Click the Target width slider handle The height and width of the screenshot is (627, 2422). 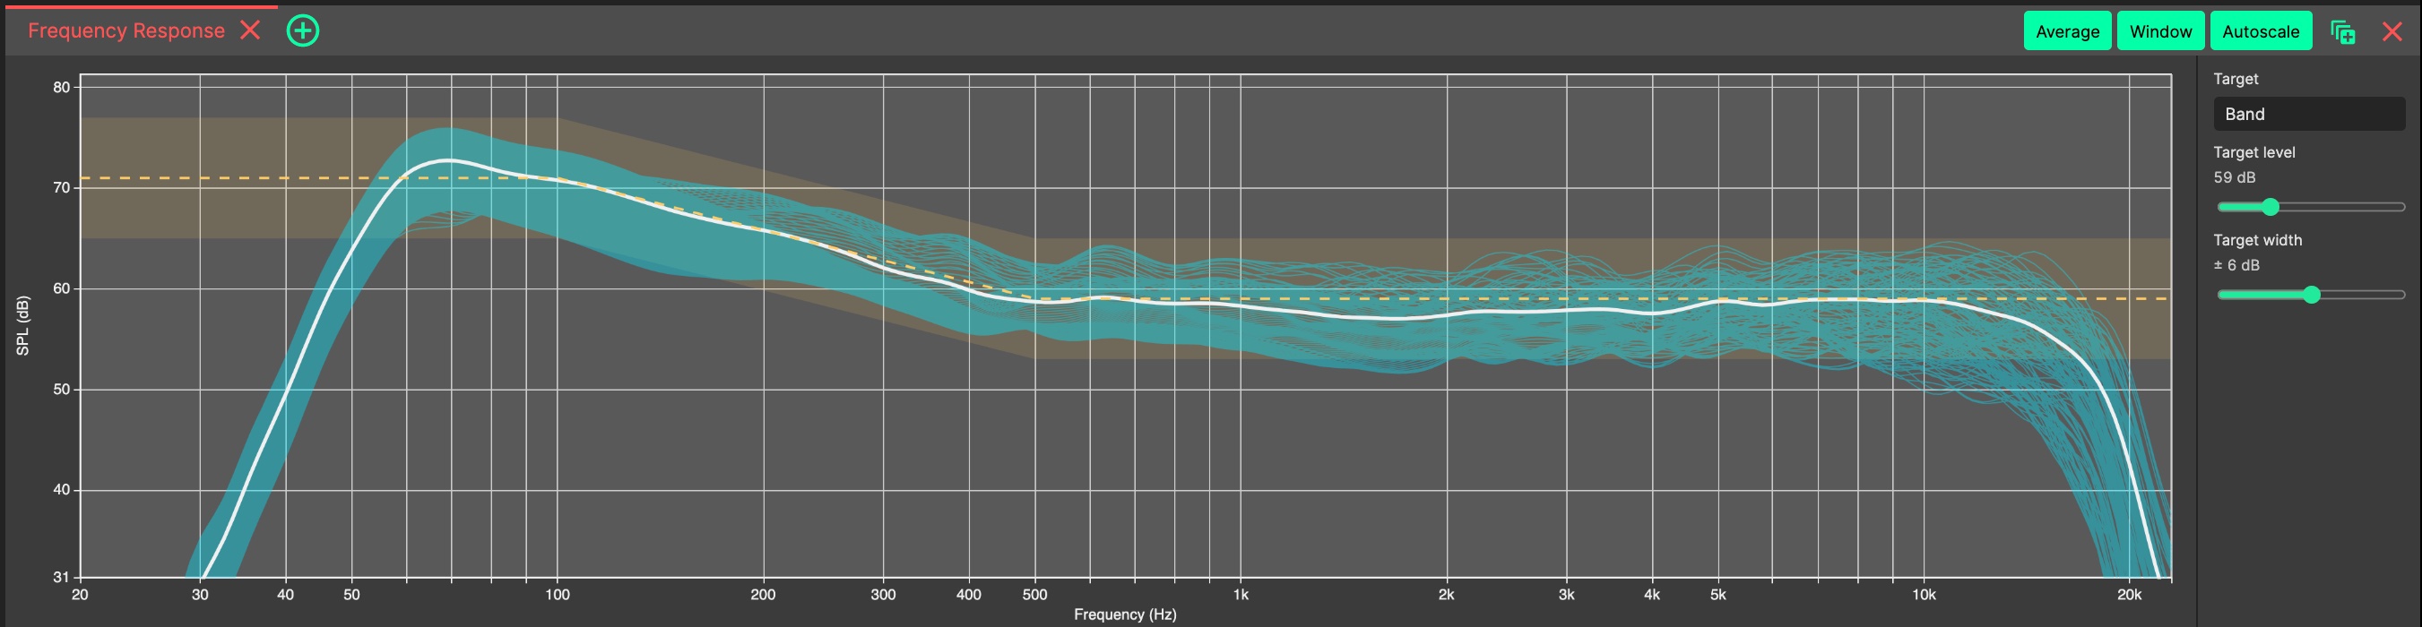[x=2312, y=296]
